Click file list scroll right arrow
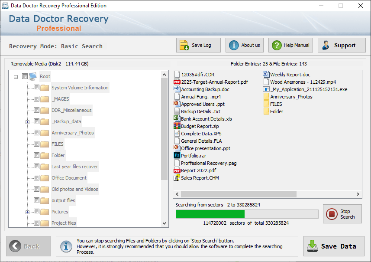This screenshot has height=262, width=371. point(358,194)
